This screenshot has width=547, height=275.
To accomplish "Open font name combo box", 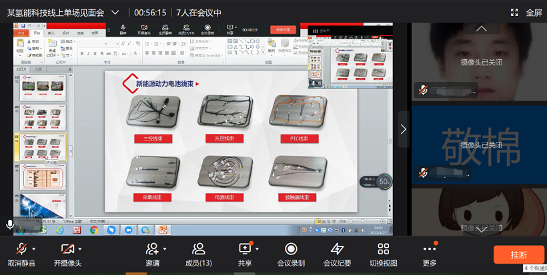I will coord(93,44).
